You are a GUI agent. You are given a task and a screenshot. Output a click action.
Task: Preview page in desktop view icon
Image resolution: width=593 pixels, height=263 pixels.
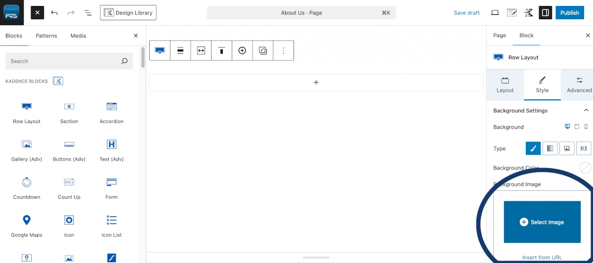click(x=495, y=13)
